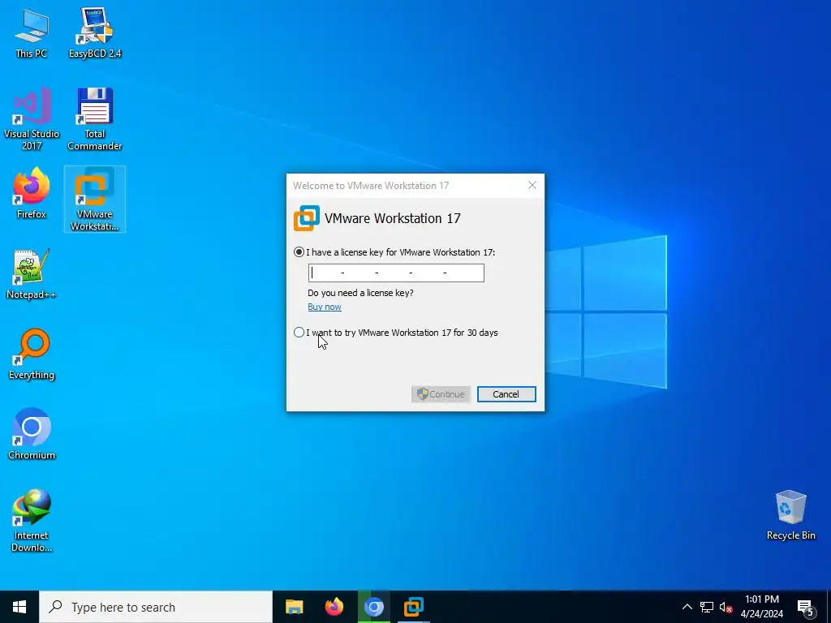The image size is (831, 623).
Task: Select the Firefox desktop shortcut
Action: click(x=32, y=193)
